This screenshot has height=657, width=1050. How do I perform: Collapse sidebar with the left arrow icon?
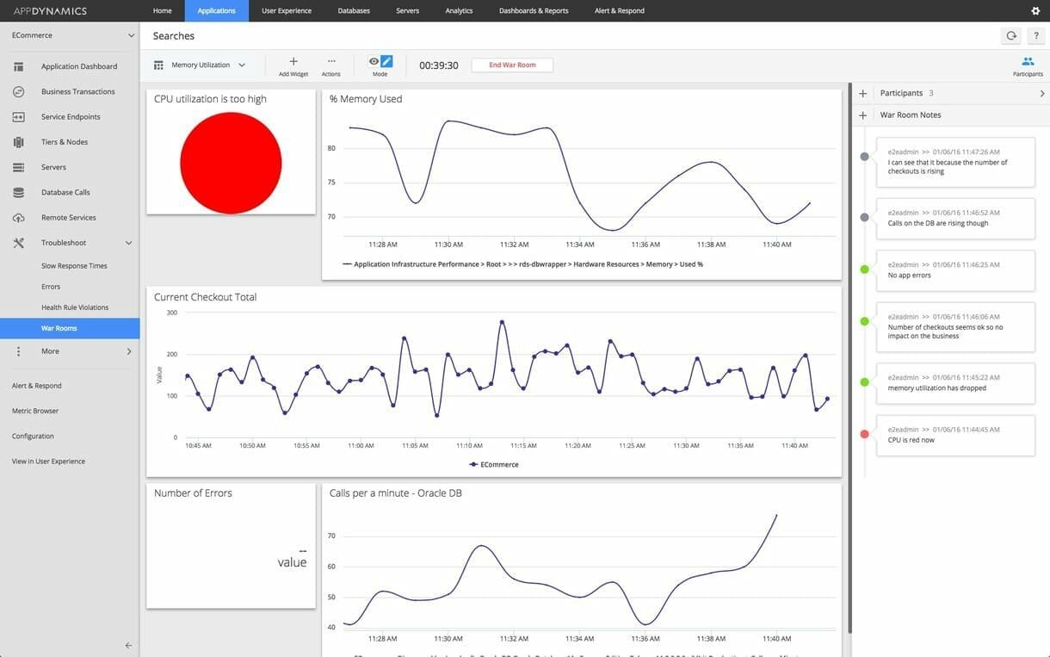pyautogui.click(x=128, y=645)
